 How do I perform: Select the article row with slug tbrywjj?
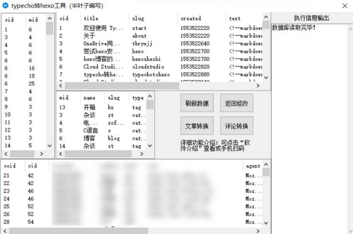(x=159, y=44)
